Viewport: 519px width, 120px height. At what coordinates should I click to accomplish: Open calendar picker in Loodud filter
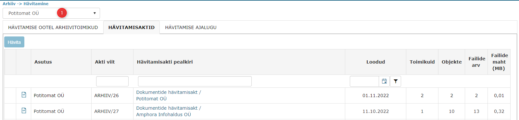coord(384,81)
